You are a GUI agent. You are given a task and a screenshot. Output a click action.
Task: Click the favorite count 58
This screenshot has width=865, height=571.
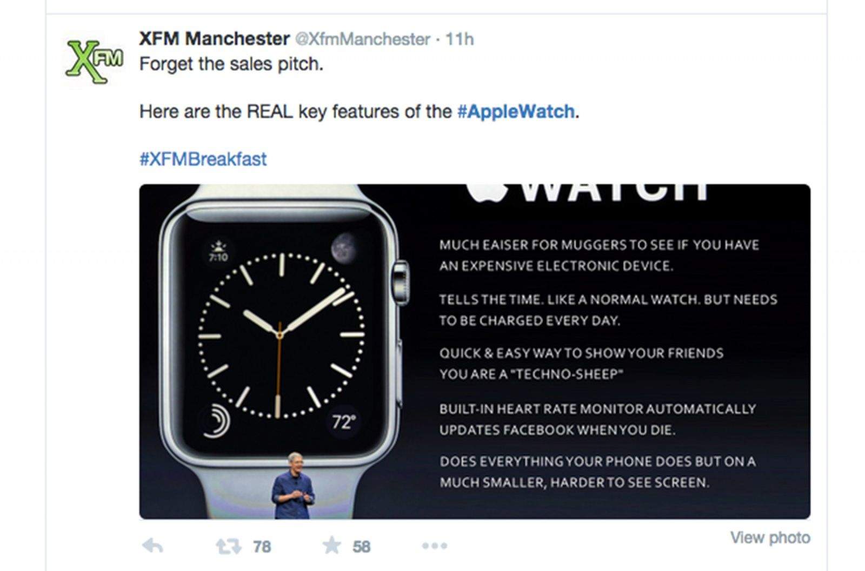click(x=362, y=547)
